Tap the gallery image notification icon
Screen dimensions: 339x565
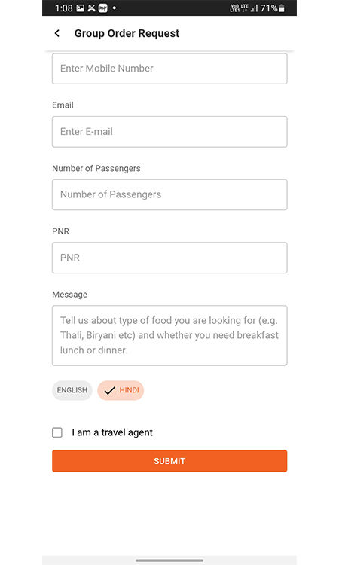81,8
